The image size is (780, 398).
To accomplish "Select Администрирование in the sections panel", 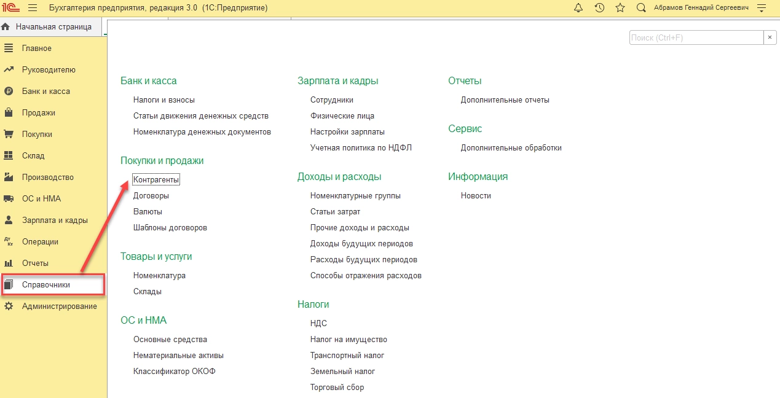I will (60, 306).
